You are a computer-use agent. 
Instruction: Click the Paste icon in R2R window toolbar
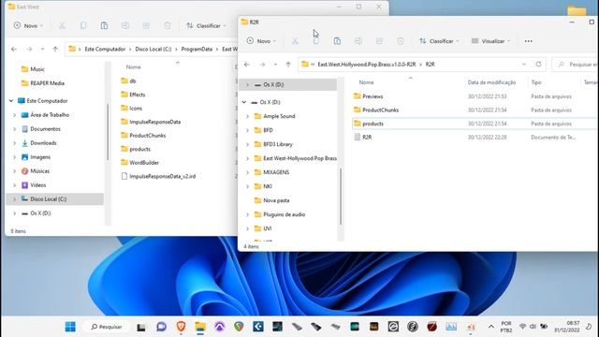[337, 41]
